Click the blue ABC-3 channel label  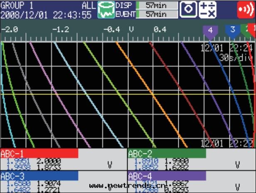click(x=39, y=176)
